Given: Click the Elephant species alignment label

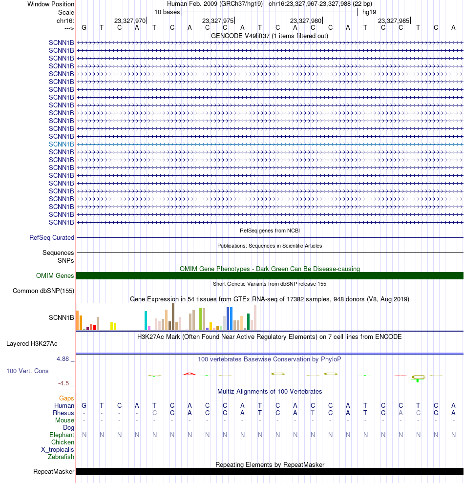Looking at the screenshot, I should coord(62,435).
